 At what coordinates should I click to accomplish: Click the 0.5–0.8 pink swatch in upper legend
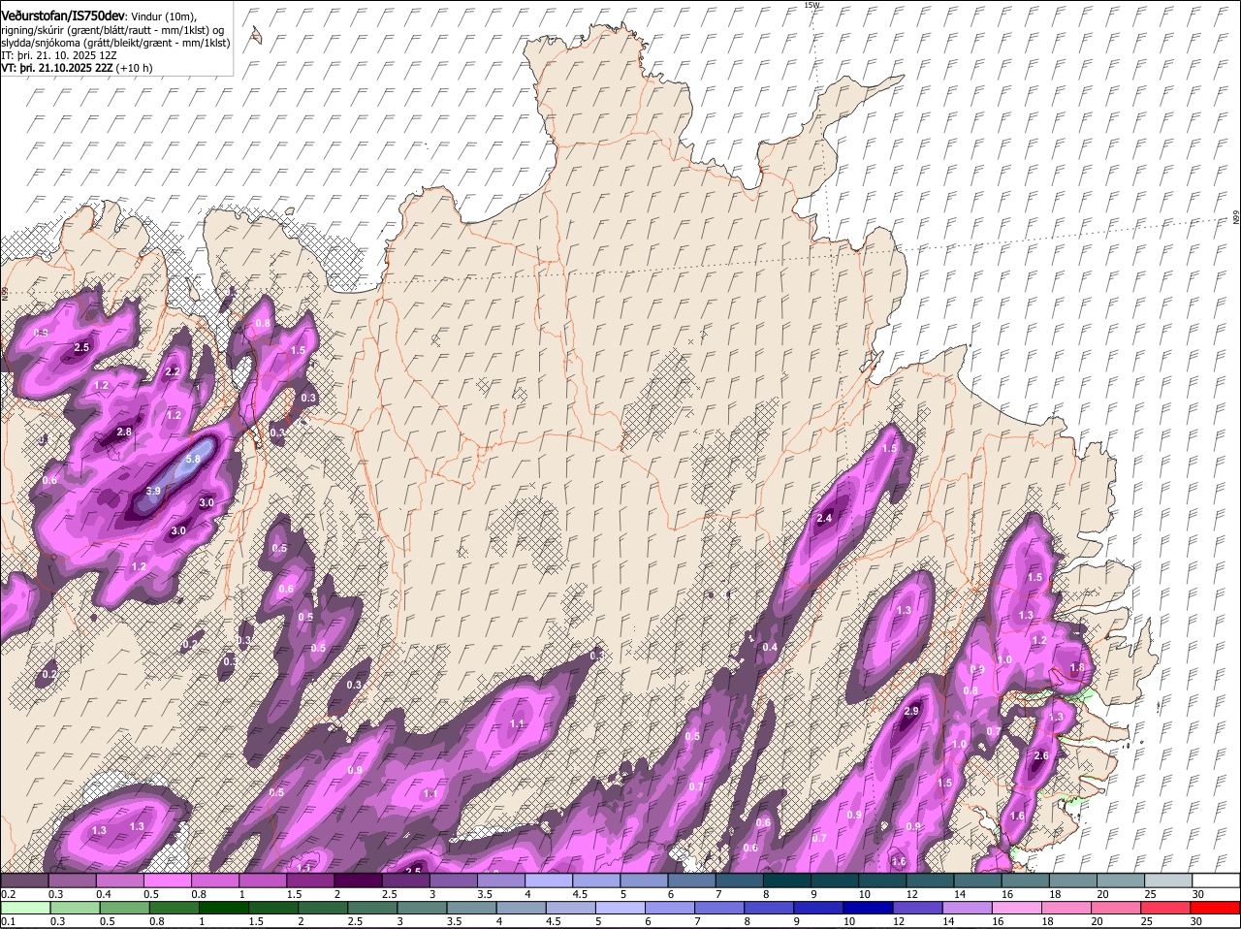coord(167,881)
